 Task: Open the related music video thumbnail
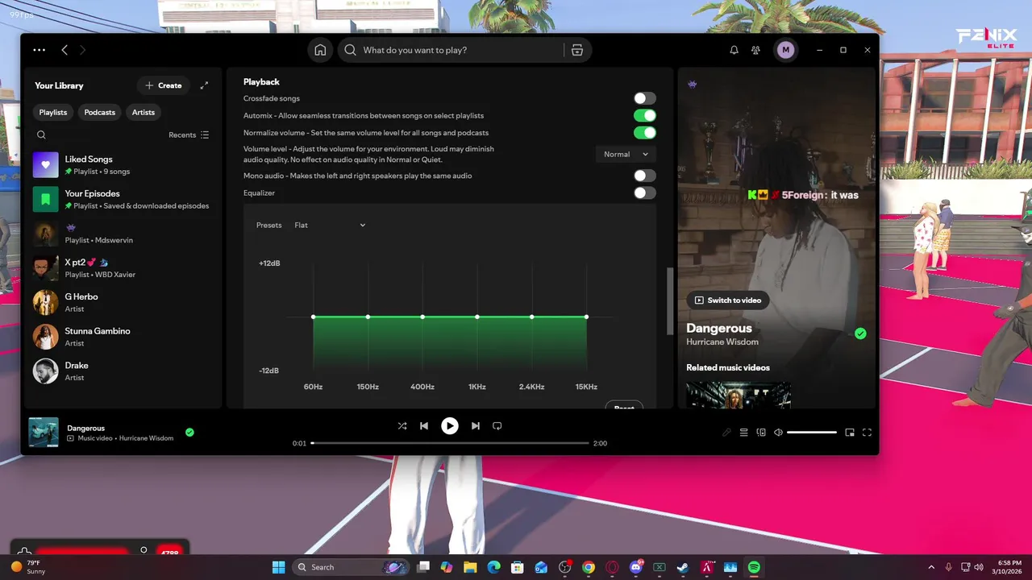(739, 395)
